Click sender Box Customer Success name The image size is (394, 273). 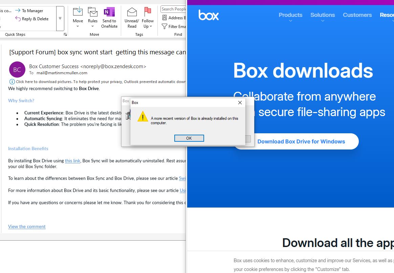tap(54, 66)
